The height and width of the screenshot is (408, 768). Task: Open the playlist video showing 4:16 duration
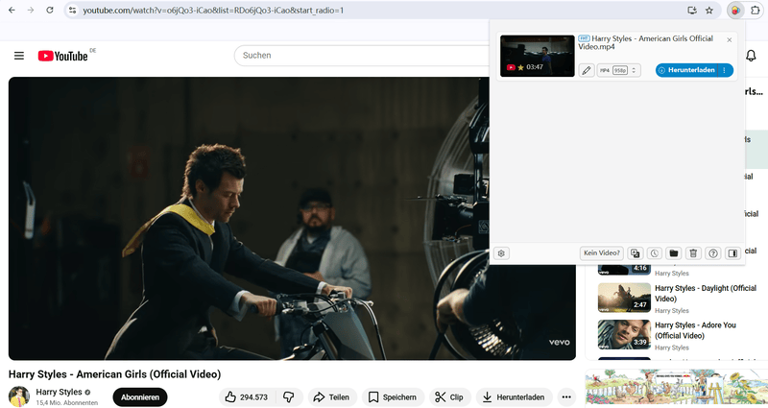pyautogui.click(x=624, y=270)
